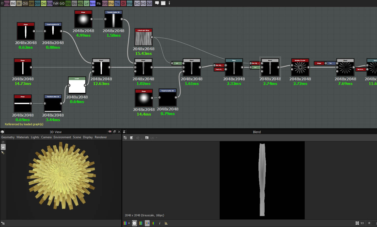This screenshot has height=227, width=377.
Task: Open the Environment menu
Action: (x=62, y=137)
